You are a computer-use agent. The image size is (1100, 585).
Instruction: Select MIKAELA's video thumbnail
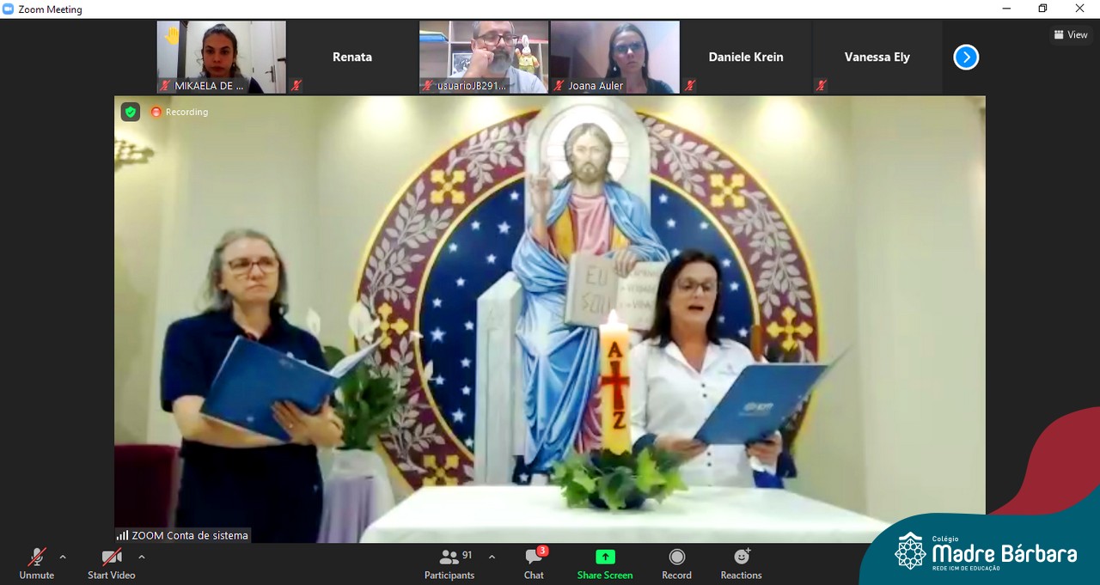(221, 57)
